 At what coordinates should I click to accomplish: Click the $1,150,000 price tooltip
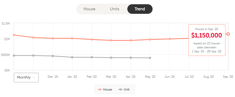(207, 40)
